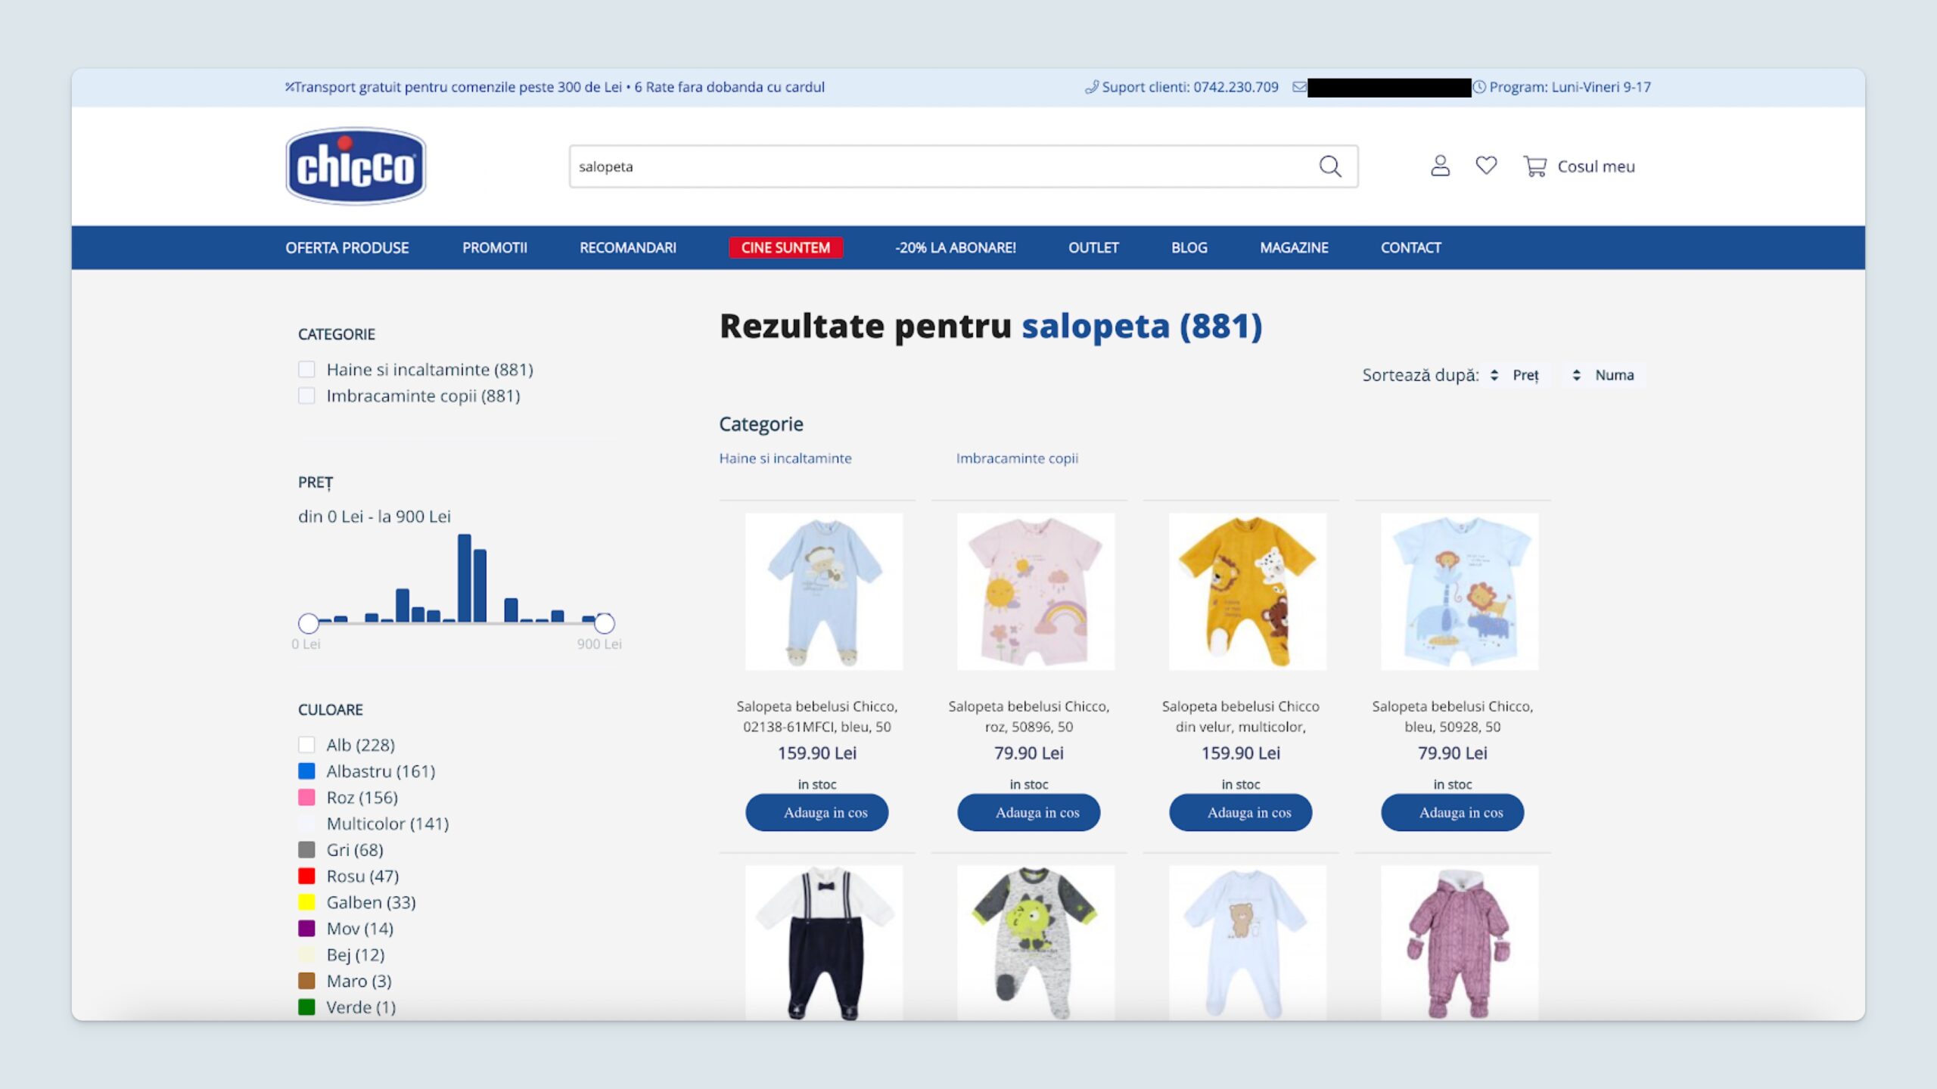This screenshot has height=1089, width=1937.
Task: Click the shopping cart icon
Action: point(1534,166)
